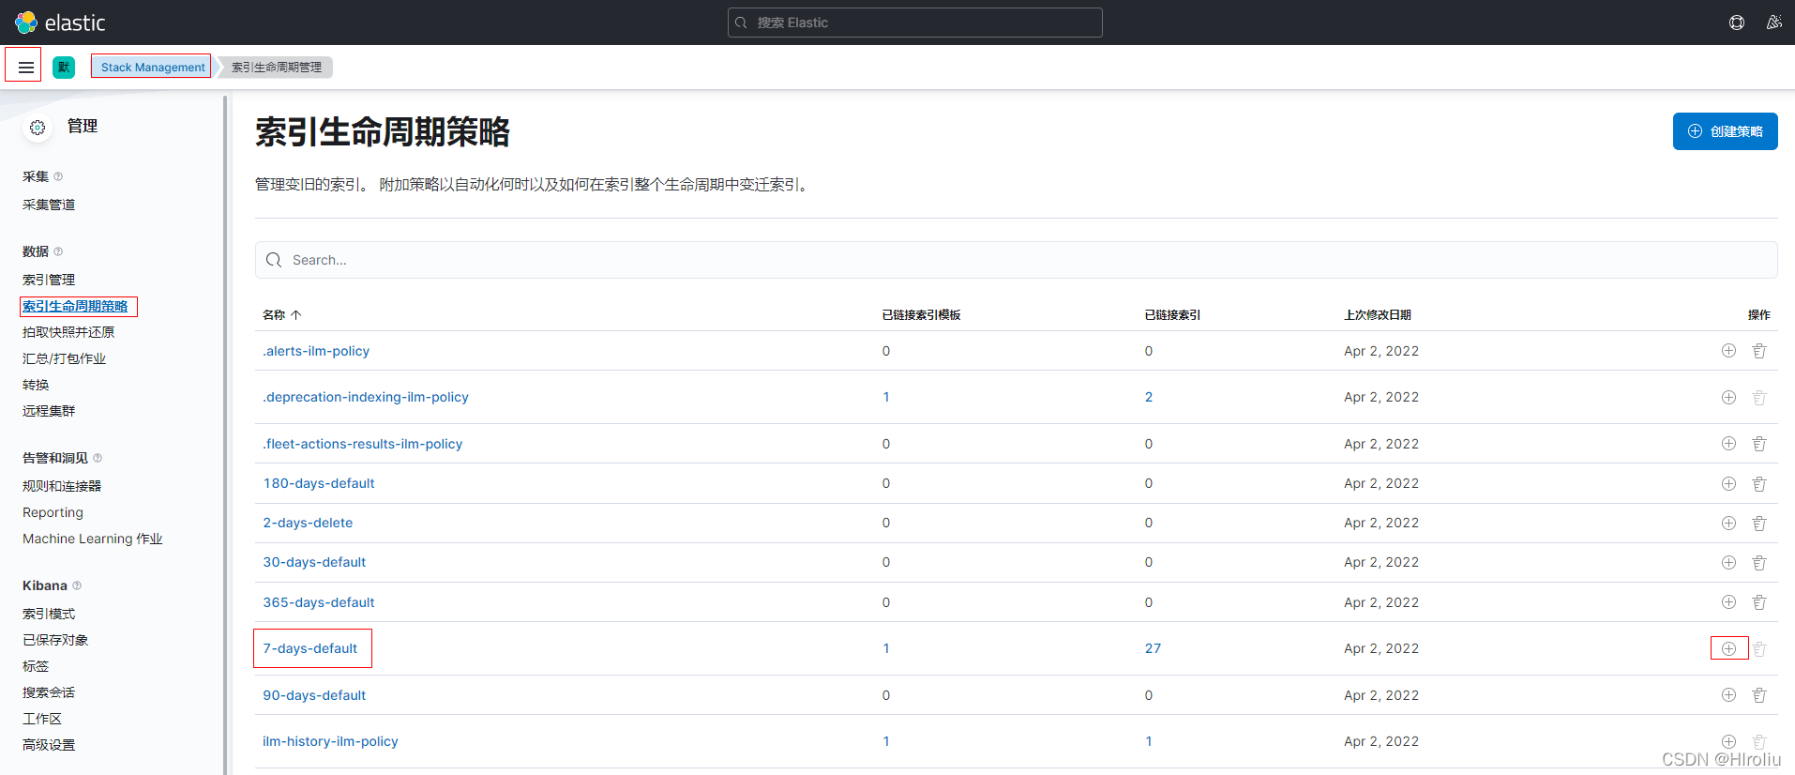Delete the 30-days-default policy
Screen dimensions: 1795x775
click(x=1759, y=562)
